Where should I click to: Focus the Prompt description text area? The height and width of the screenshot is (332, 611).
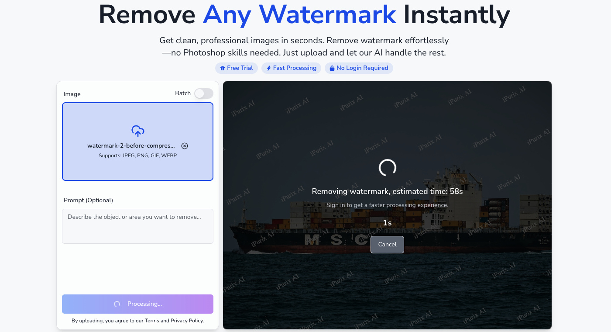(x=137, y=226)
